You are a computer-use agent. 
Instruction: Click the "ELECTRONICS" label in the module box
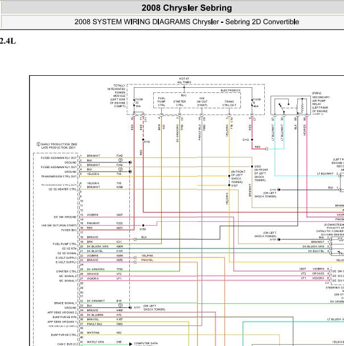pyautogui.click(x=231, y=91)
